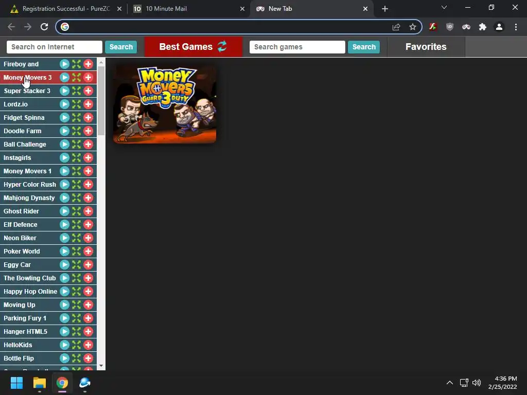Click game list scroll up arrow

coord(101,62)
